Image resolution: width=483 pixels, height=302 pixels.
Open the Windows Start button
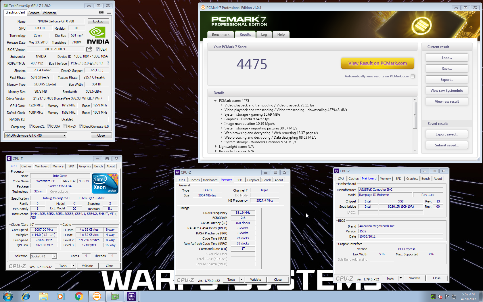(8, 296)
